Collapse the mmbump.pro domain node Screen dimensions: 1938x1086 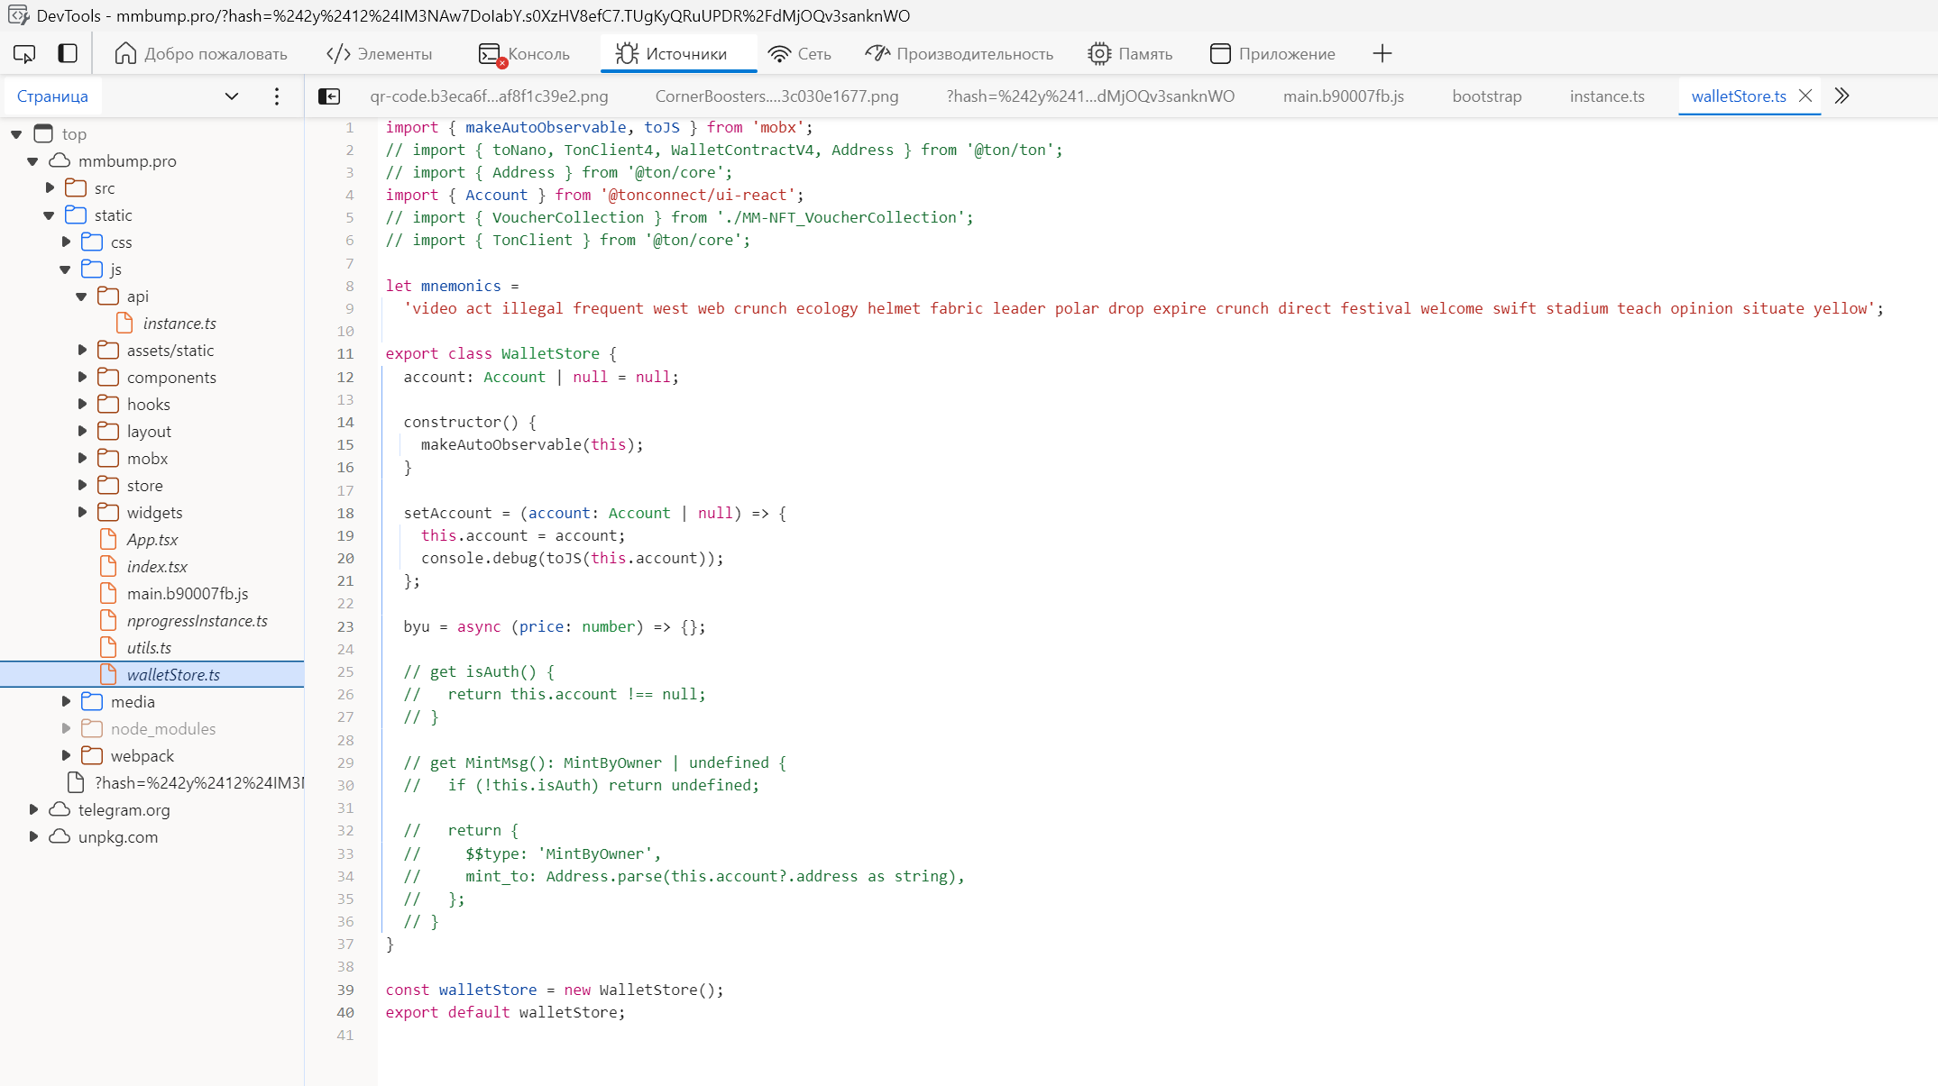click(32, 161)
